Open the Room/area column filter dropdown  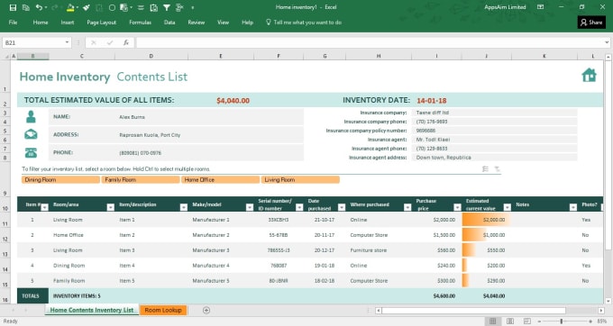point(111,207)
